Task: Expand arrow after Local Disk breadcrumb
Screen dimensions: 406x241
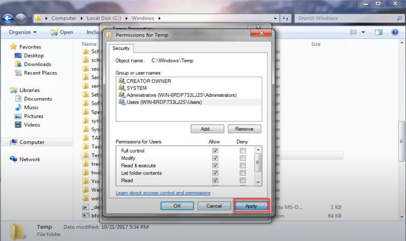Action: (x=126, y=18)
